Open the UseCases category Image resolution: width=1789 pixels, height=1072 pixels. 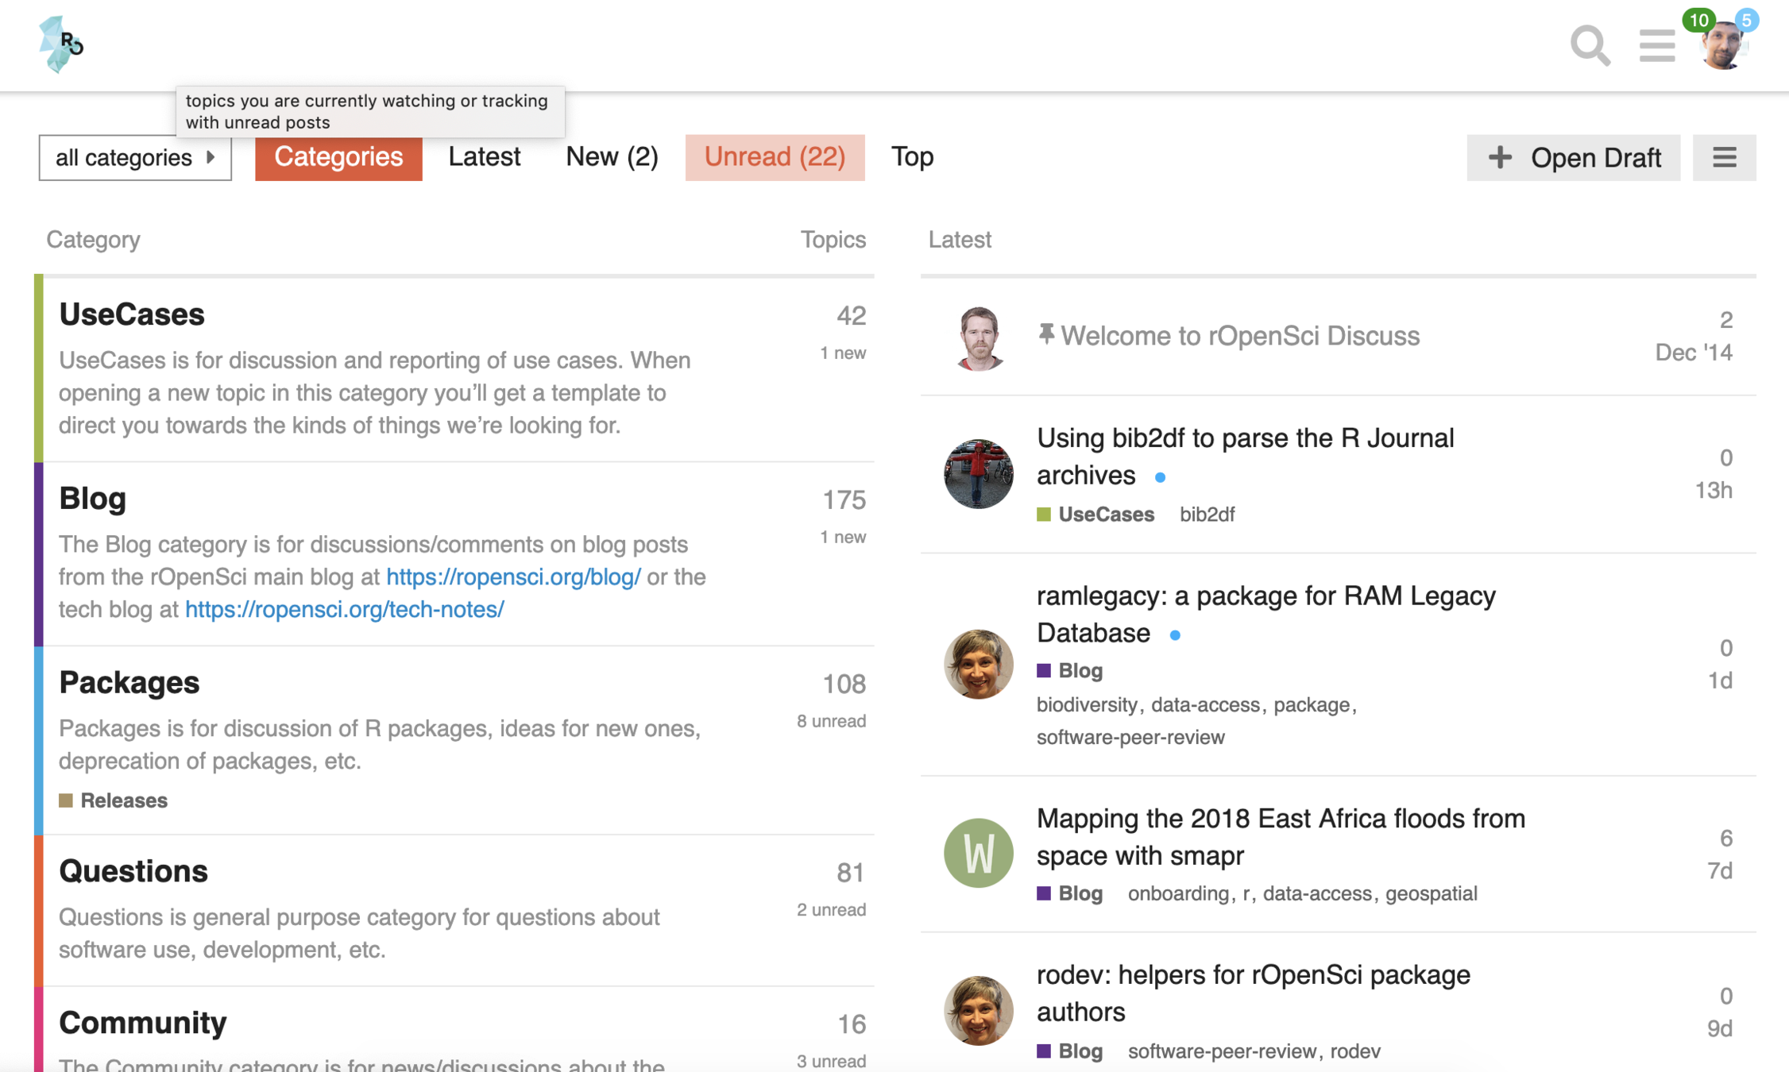pyautogui.click(x=132, y=314)
